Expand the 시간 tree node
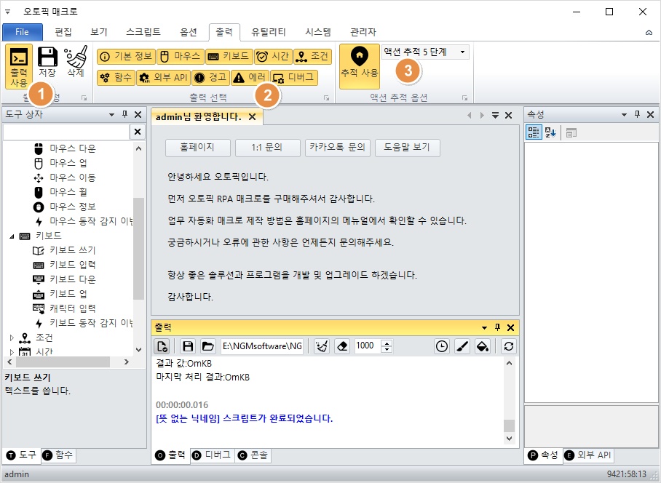The height and width of the screenshot is (483, 661). tap(12, 351)
